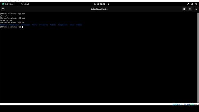Open power icon in top bar
The height and width of the screenshot is (112, 199).
tap(196, 4)
